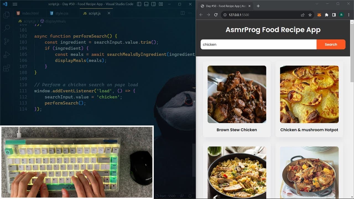The image size is (354, 199).
Task: Open a new Chrome tab
Action: [258, 6]
